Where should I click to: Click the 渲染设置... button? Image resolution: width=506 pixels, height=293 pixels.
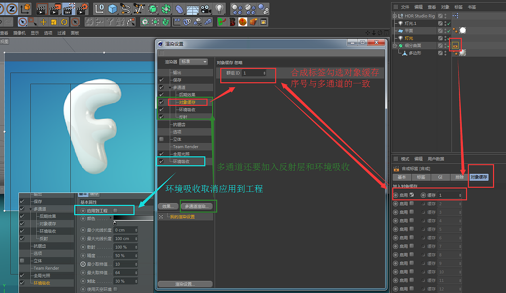click(x=185, y=284)
